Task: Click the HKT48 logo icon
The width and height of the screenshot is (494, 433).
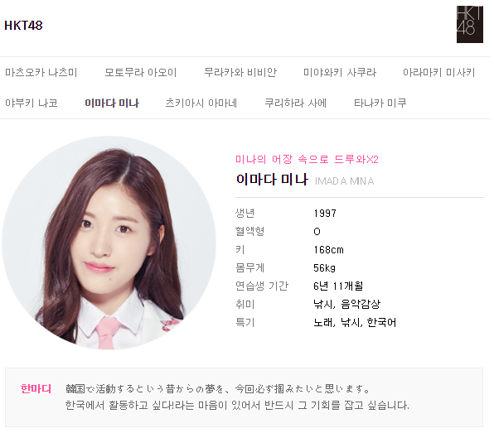Action: 469,24
